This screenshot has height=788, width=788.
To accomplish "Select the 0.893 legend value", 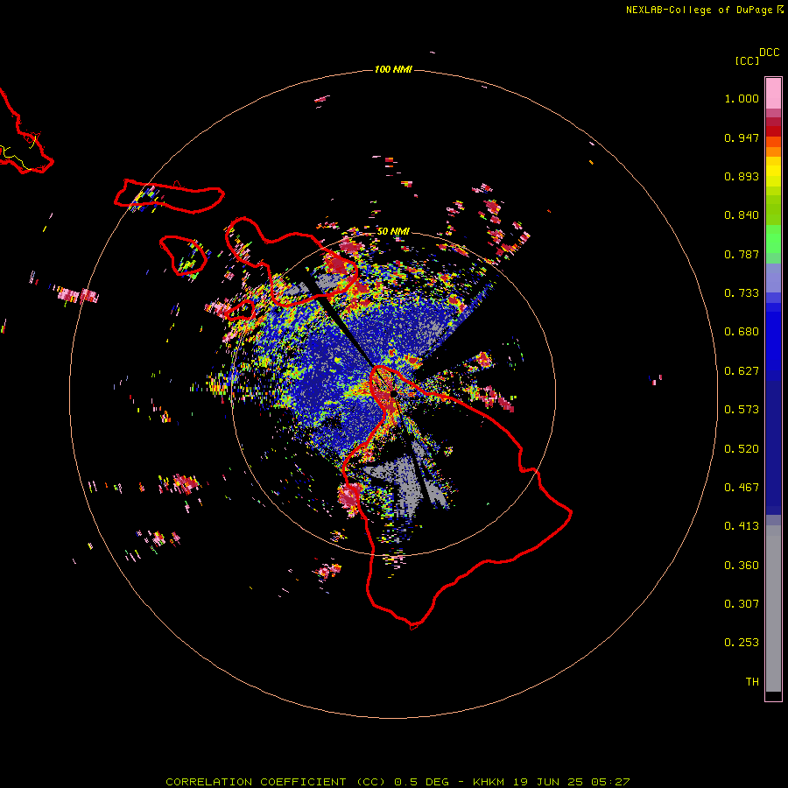I will coord(742,176).
